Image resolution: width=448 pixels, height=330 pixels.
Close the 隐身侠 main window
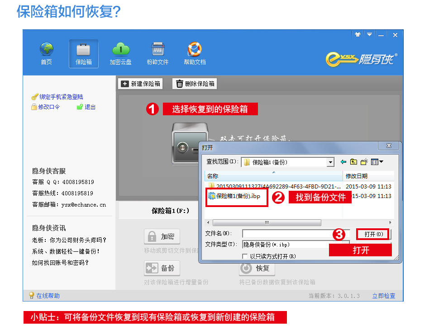395,35
